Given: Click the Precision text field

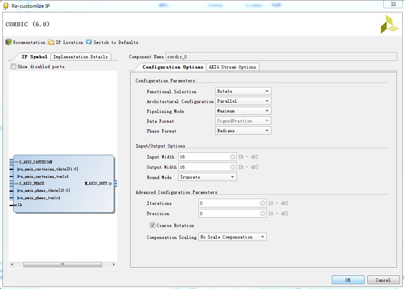Looking at the screenshot, I should tap(232, 213).
